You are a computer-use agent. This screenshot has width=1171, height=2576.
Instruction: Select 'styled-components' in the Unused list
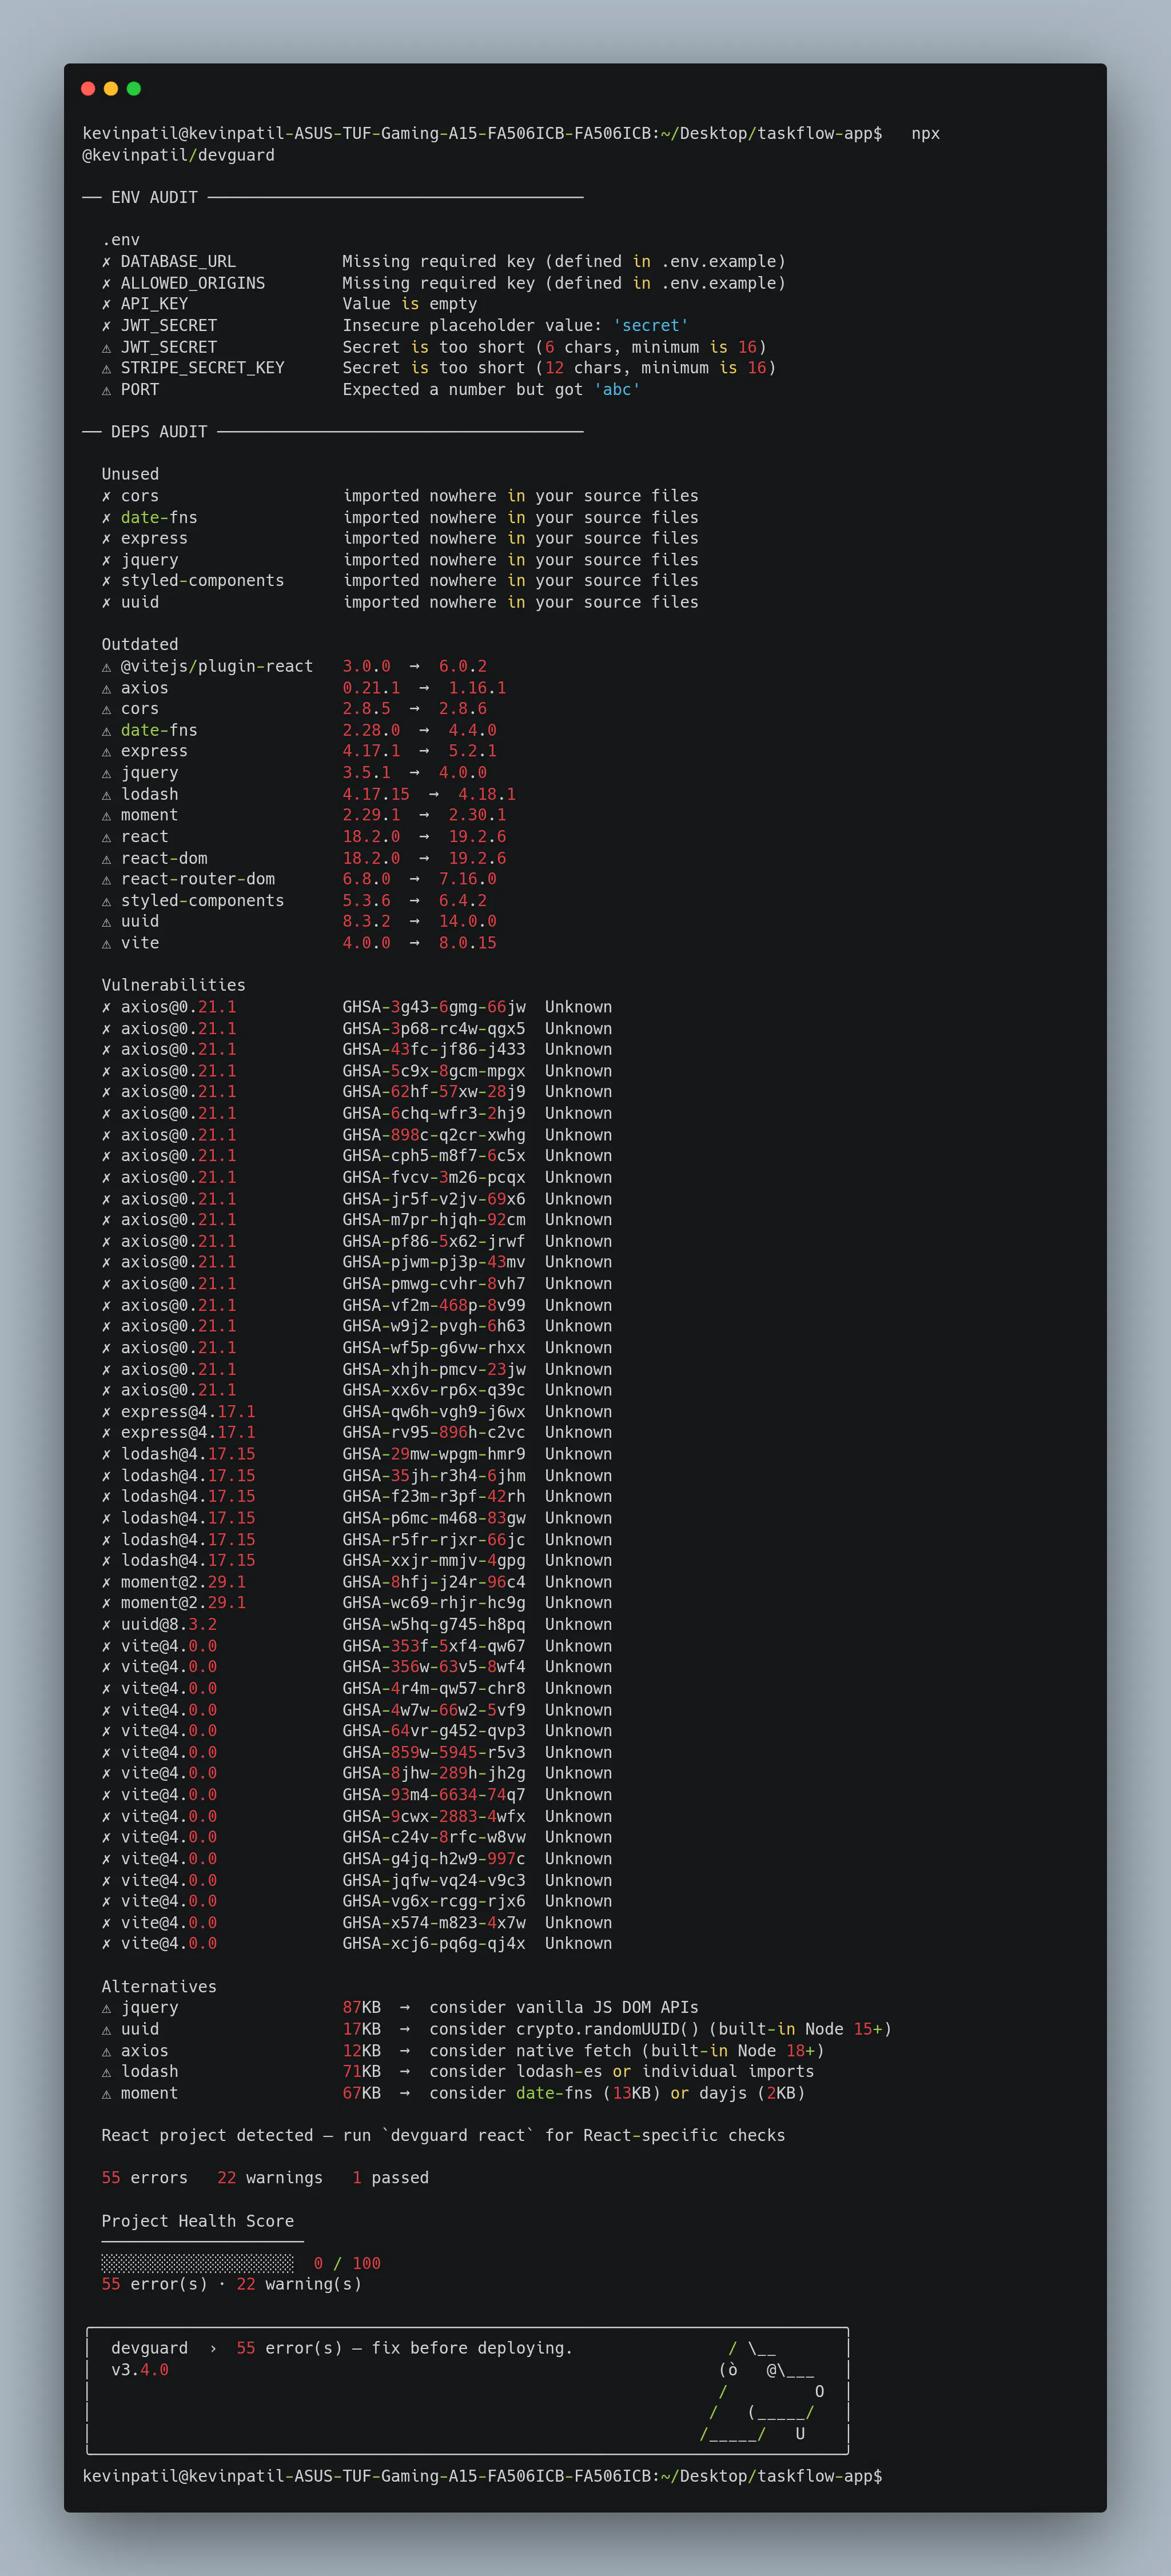[x=202, y=581]
